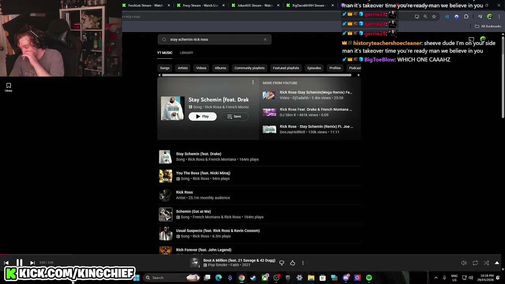Screen dimensions: 505x284
Task: Click the 'stay schemin rick ross' search field
Action: (x=215, y=39)
